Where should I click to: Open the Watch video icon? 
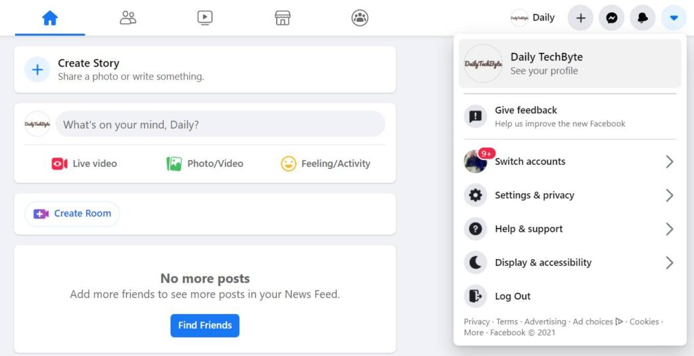pyautogui.click(x=205, y=18)
